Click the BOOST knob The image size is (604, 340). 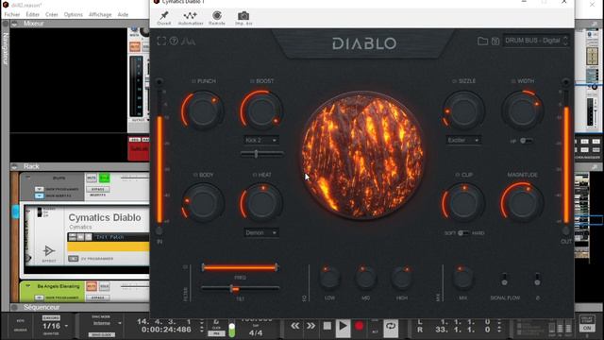pyautogui.click(x=261, y=111)
